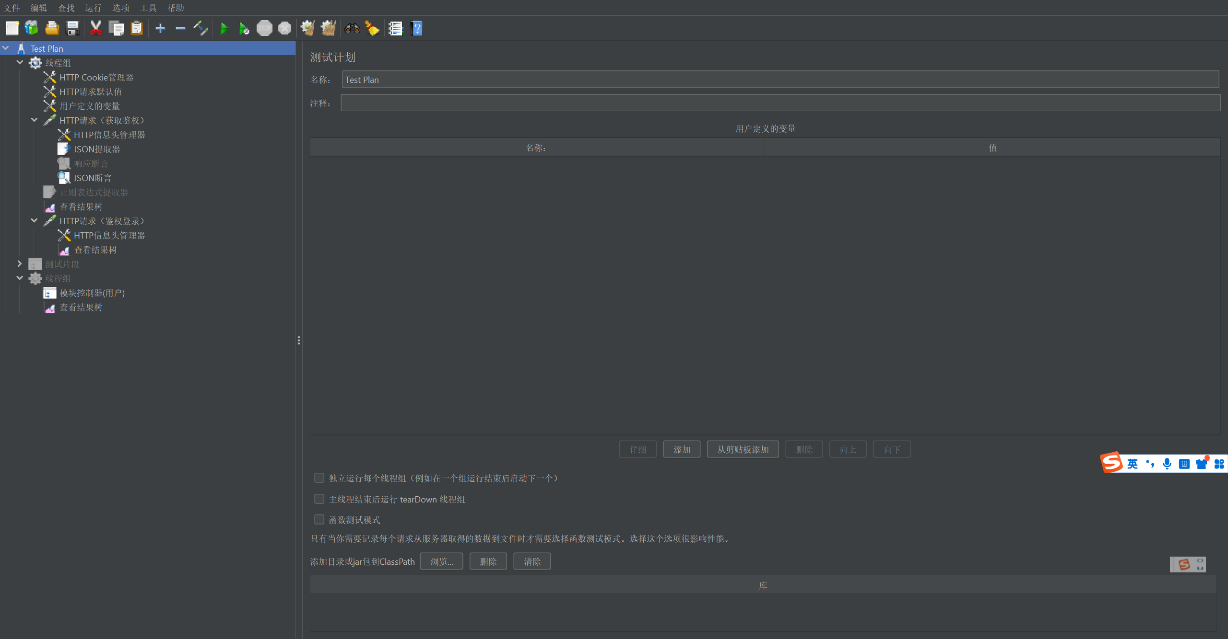This screenshot has height=639, width=1228.
Task: Click the 注释 comment input field
Action: click(x=780, y=103)
